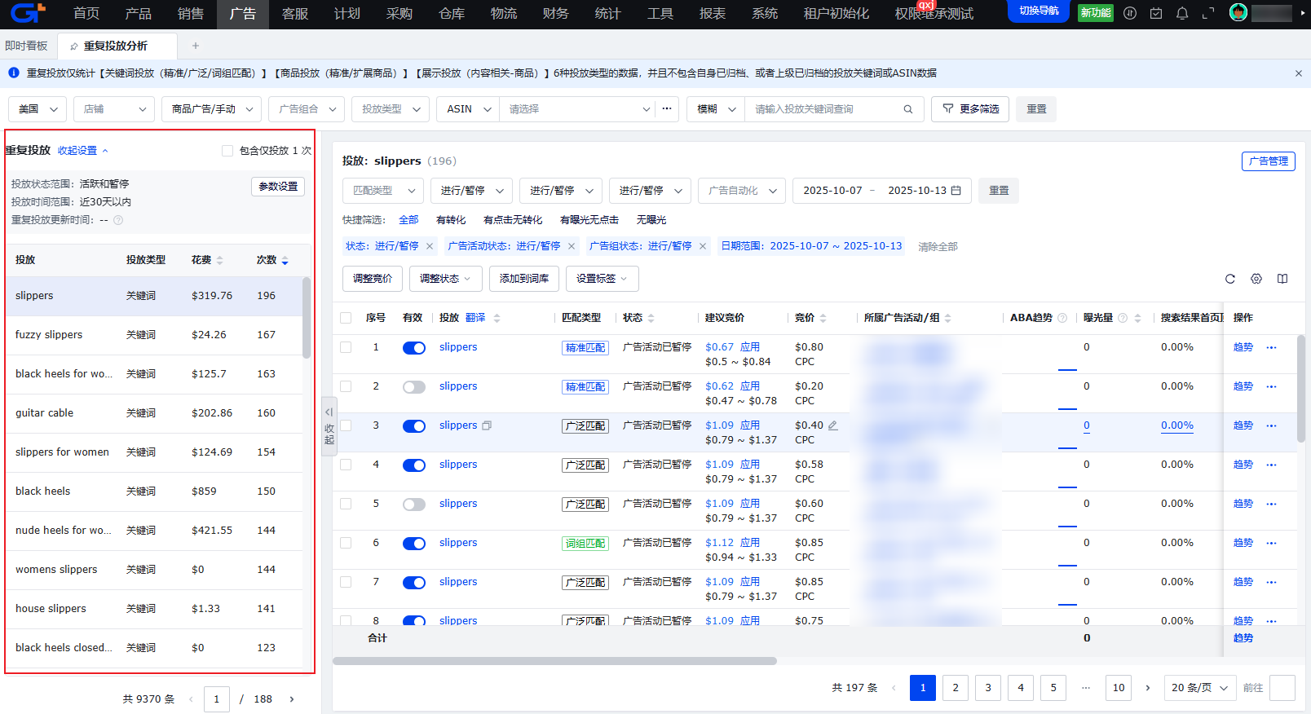Open the calendar checkmark icon in top bar
Screen dimensions: 1311x714
click(1156, 13)
